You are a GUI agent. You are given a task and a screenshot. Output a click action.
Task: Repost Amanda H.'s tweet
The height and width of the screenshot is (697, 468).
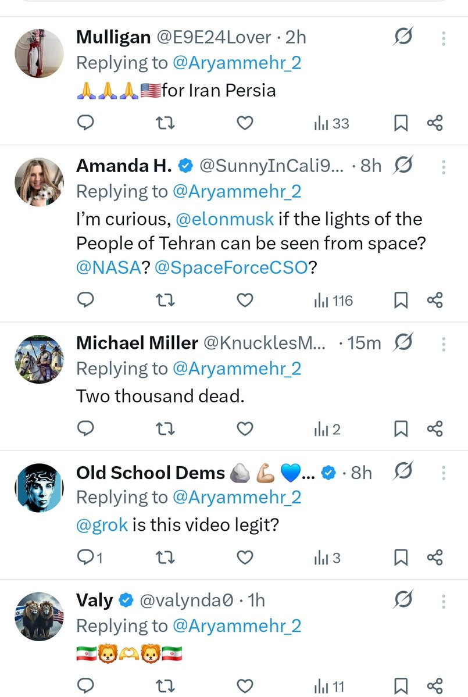click(x=166, y=301)
